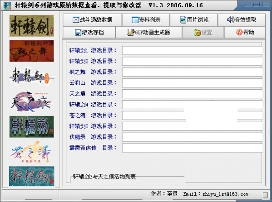Click the author 作者：至愚 status text
The height and width of the screenshot is (202, 272).
pyautogui.click(x=164, y=194)
